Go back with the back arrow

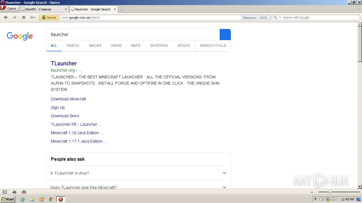coord(6,17)
